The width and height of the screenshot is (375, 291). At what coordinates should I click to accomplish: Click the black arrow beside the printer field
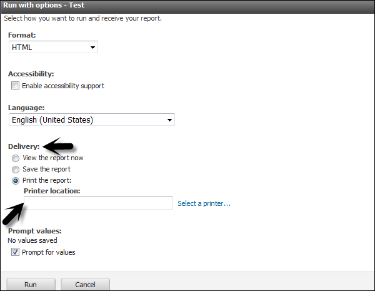(x=14, y=213)
